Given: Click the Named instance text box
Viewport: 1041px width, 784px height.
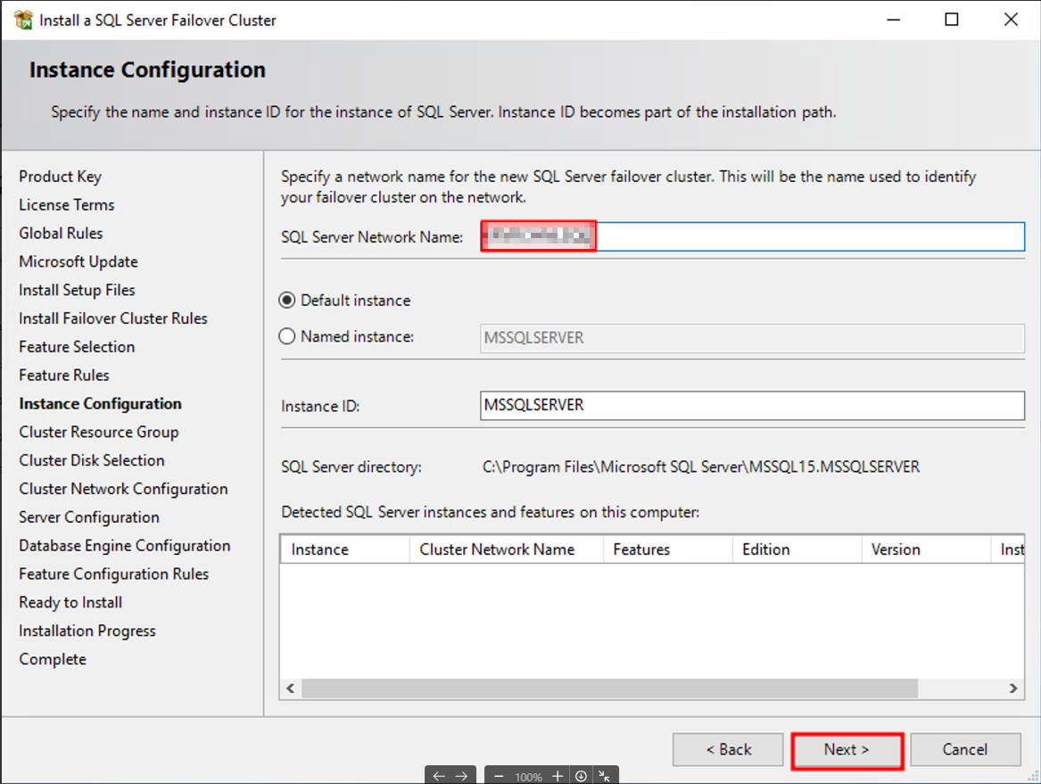Looking at the screenshot, I should [752, 338].
